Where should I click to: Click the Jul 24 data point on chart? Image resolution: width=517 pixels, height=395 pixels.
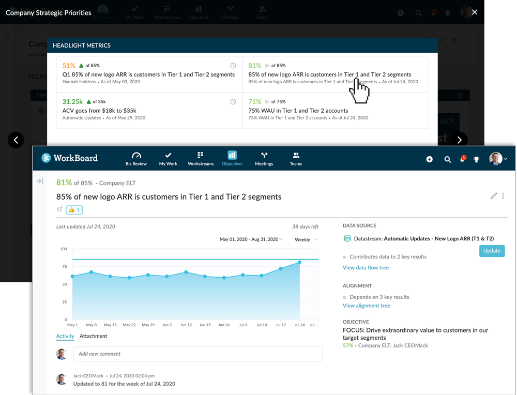pyautogui.click(x=300, y=263)
